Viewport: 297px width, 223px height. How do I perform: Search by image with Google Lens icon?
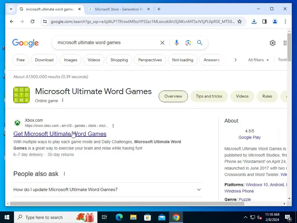pos(188,43)
